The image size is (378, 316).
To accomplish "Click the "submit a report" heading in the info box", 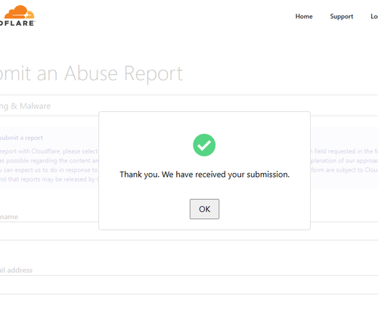I will click(x=21, y=138).
